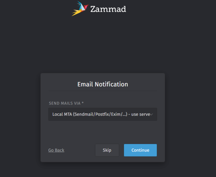Click the Email Notification heading

(103, 84)
